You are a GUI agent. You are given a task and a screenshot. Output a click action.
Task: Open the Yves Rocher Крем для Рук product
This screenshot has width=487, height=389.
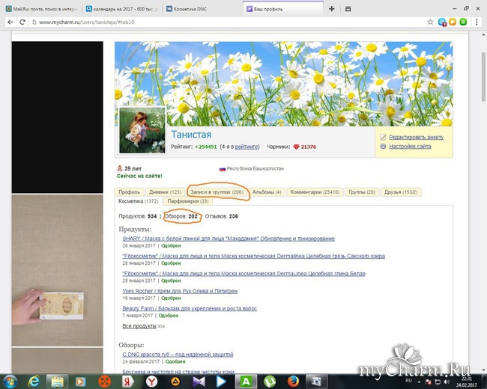180,290
